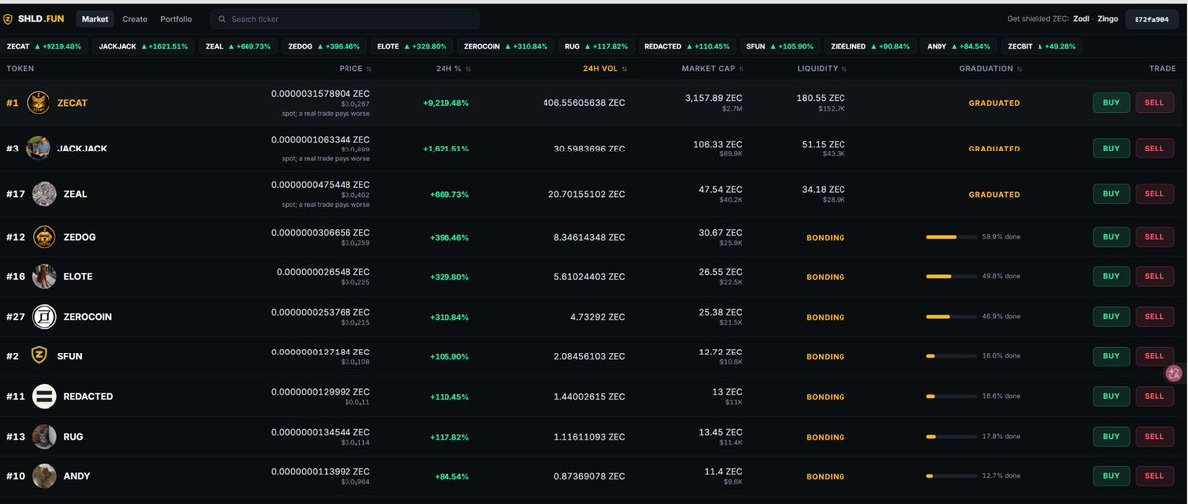The image size is (1188, 504).
Task: Click ELOTE bonding progress bar
Action: [x=950, y=276]
